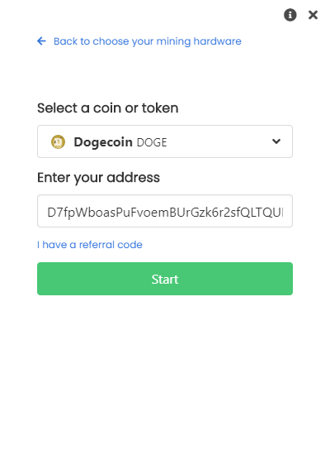The height and width of the screenshot is (469, 330).
Task: Click the Enter your address label
Action: point(98,178)
